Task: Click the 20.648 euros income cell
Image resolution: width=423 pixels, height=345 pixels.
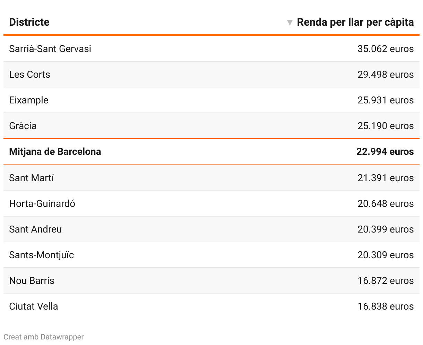Action: pos(386,203)
